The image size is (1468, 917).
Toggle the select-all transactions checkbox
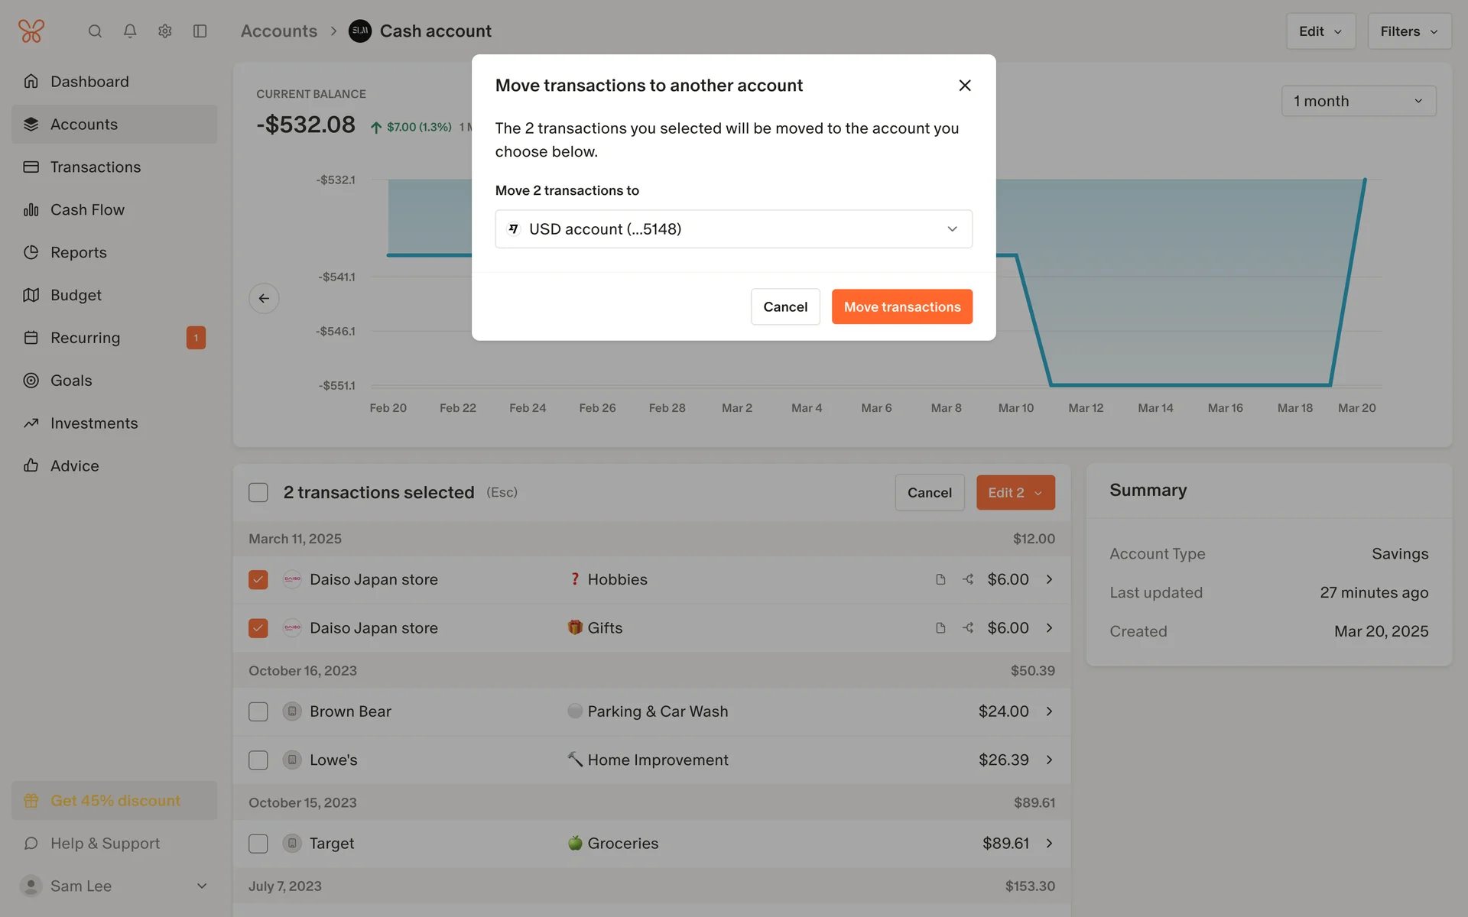click(258, 493)
